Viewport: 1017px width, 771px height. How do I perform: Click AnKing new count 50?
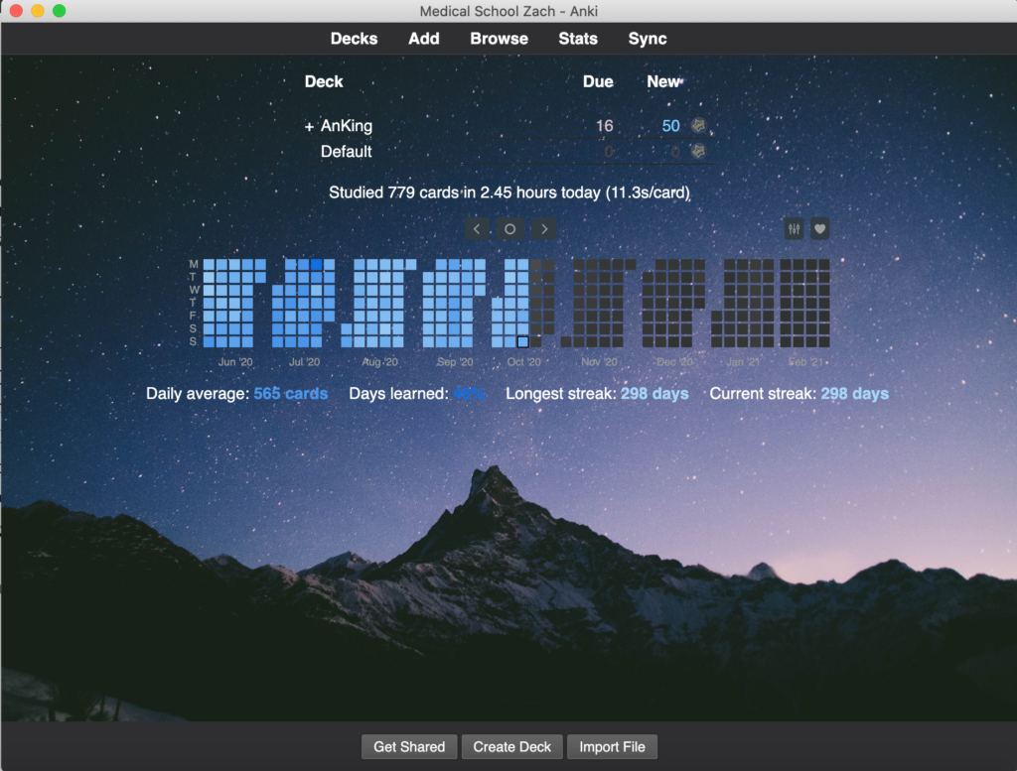coord(670,126)
